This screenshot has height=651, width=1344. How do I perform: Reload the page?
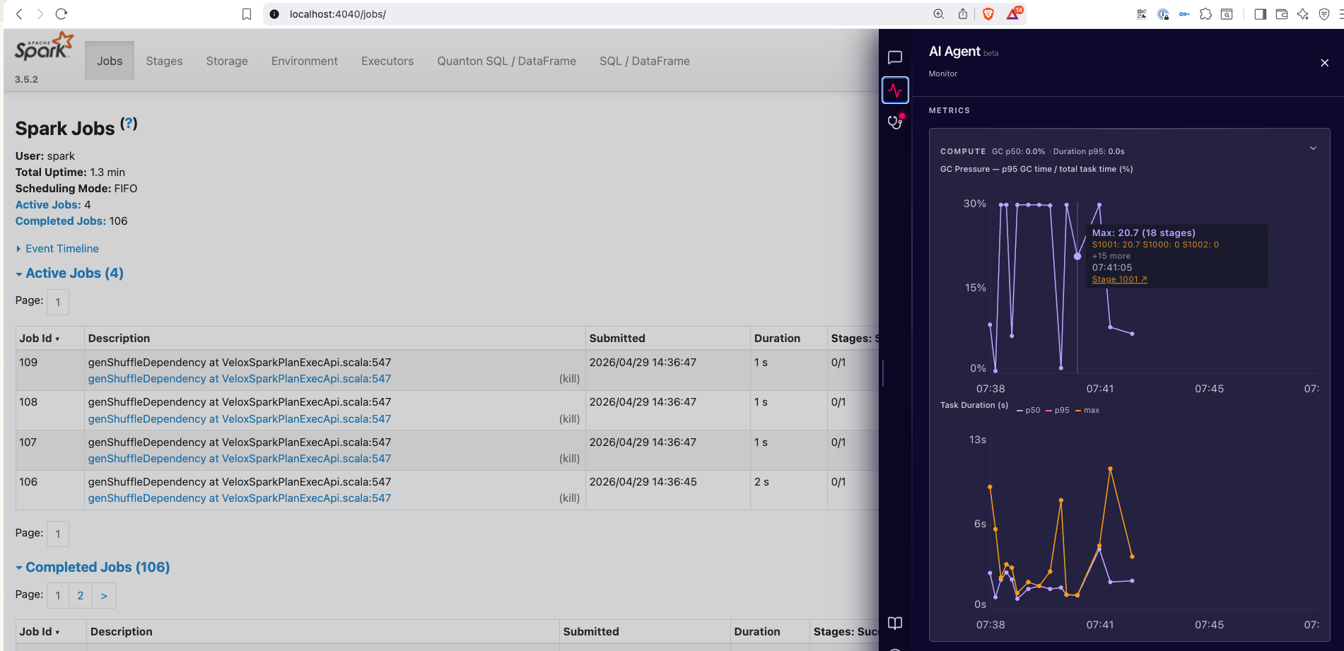pyautogui.click(x=62, y=14)
